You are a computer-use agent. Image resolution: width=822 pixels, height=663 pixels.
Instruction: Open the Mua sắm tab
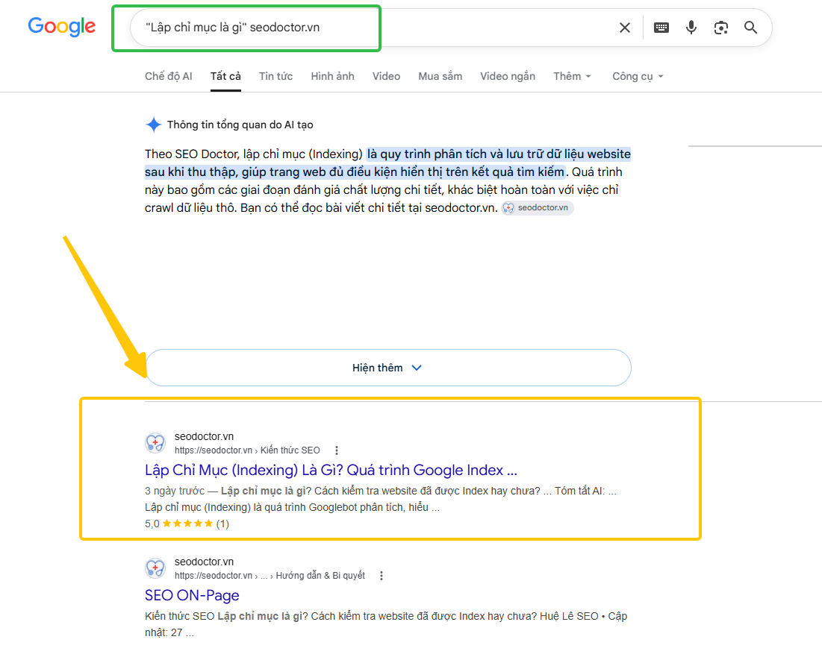pyautogui.click(x=440, y=77)
